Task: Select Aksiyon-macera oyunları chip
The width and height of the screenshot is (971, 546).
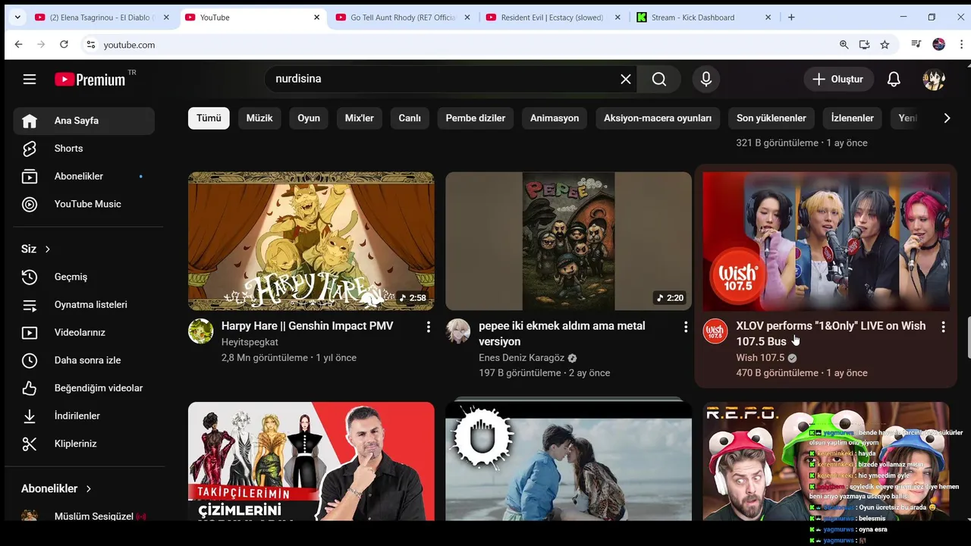Action: (x=658, y=118)
